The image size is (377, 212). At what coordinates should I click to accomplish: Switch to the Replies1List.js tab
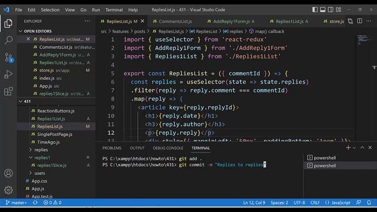[289, 21]
